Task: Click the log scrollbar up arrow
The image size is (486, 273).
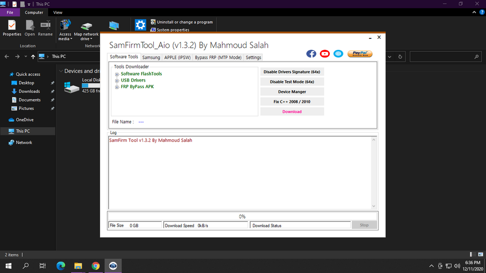Action: pos(374,140)
